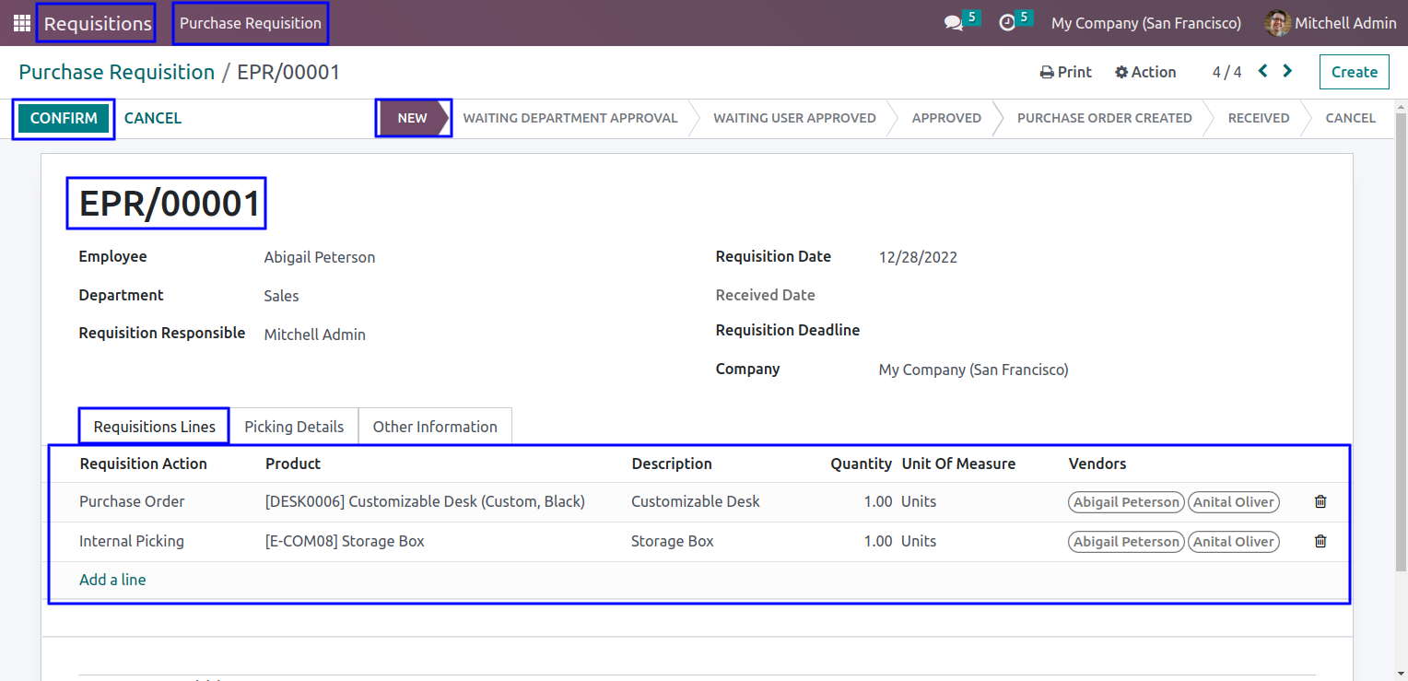The image size is (1408, 681).
Task: Delete the Customizable Desk line with trash icon
Action: (1320, 501)
